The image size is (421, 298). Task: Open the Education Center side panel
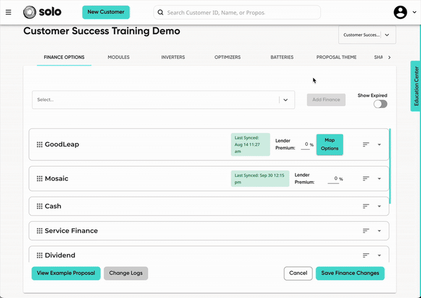(x=415, y=86)
